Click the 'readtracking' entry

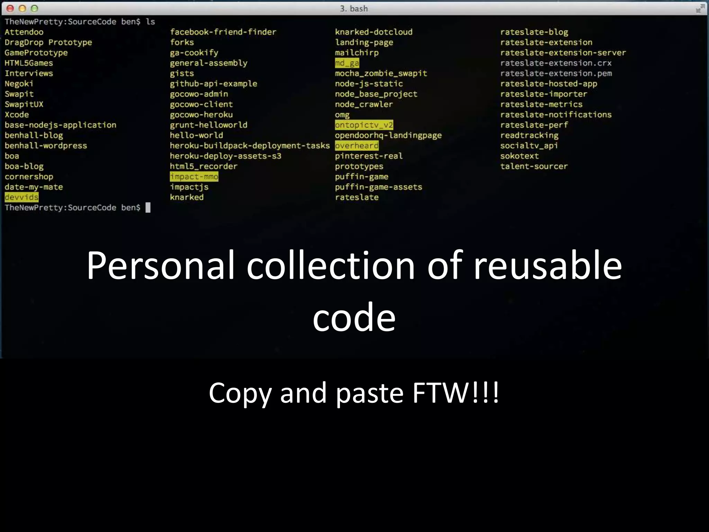click(x=529, y=135)
